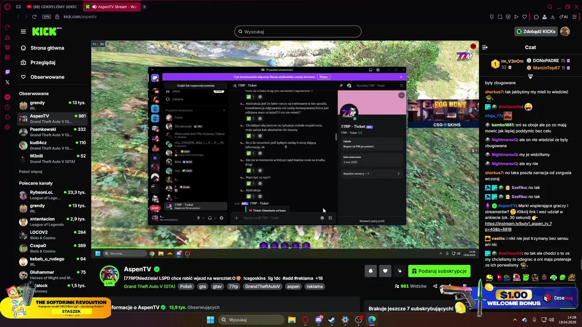582x327 pixels.
Task: Mute the AspenTV tab audio speaker
Action: [x=94, y=7]
